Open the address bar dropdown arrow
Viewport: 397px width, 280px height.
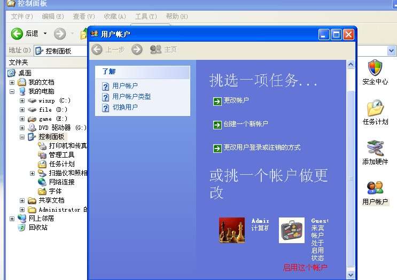[x=391, y=51]
